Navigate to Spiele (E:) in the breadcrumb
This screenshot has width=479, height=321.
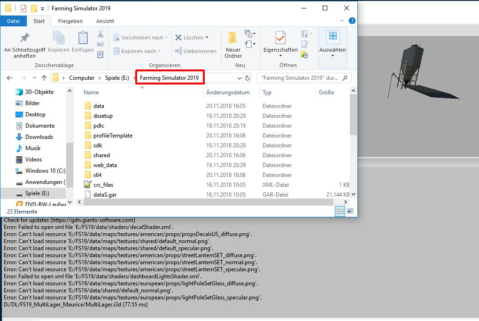(x=117, y=78)
